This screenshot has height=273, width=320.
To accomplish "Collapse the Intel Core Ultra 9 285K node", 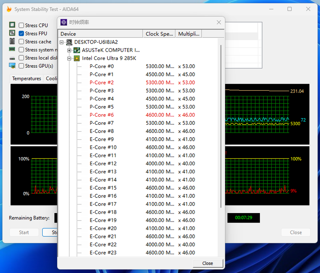I will pyautogui.click(x=69, y=58).
